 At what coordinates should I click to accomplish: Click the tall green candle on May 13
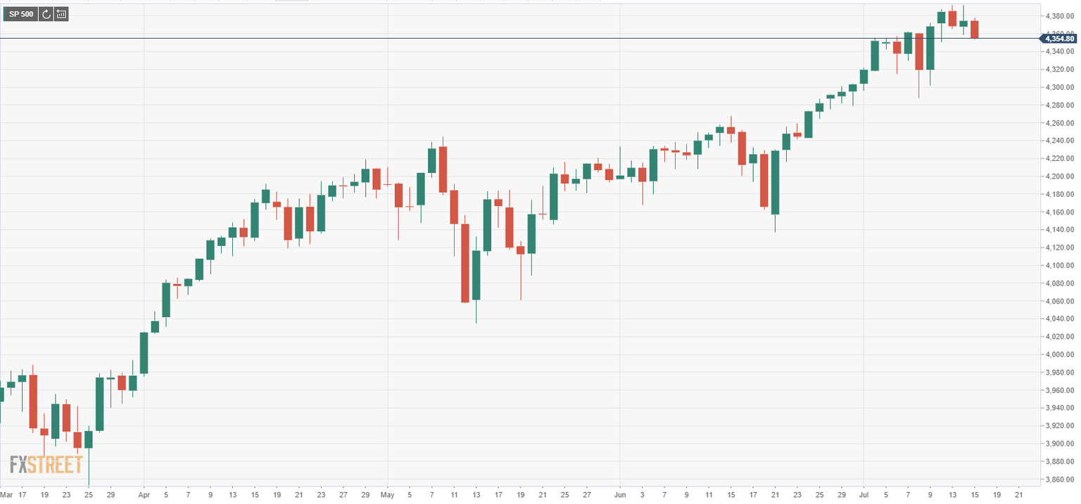tap(476, 275)
